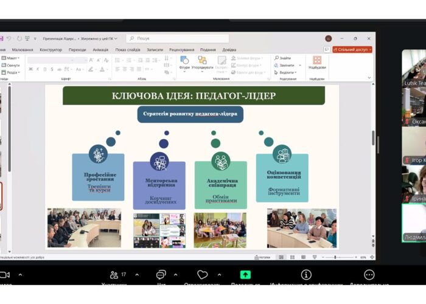Switch to the Конструктор tab
Screen dimensions: 426x304
click(51, 50)
